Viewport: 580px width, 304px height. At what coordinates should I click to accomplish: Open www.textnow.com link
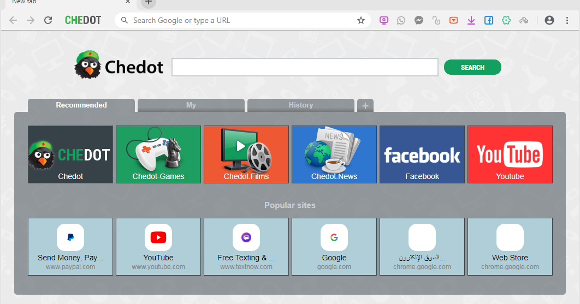(246, 267)
